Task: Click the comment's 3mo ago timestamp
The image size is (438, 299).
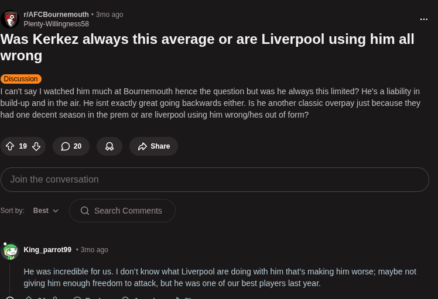Action: [94, 250]
